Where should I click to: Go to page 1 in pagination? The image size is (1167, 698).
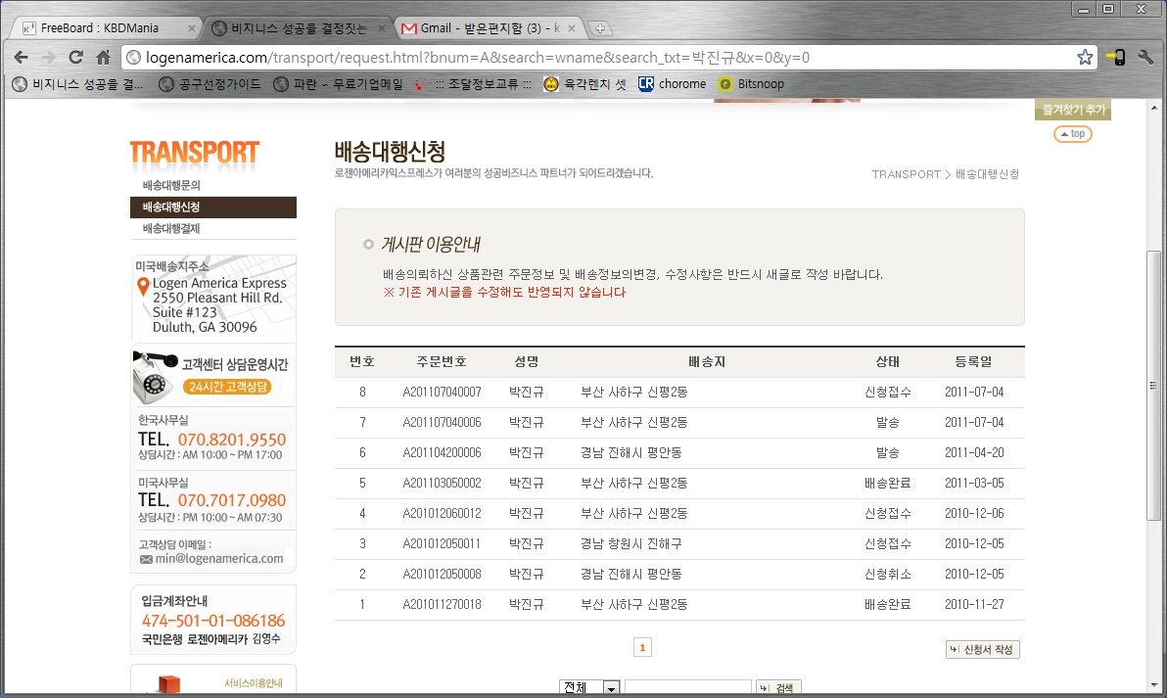[642, 647]
